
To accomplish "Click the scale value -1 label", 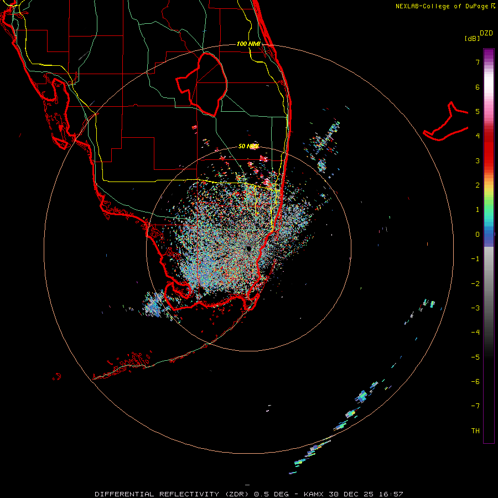I will 475,259.
